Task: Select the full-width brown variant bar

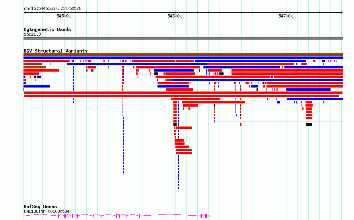Action: [x=183, y=55]
